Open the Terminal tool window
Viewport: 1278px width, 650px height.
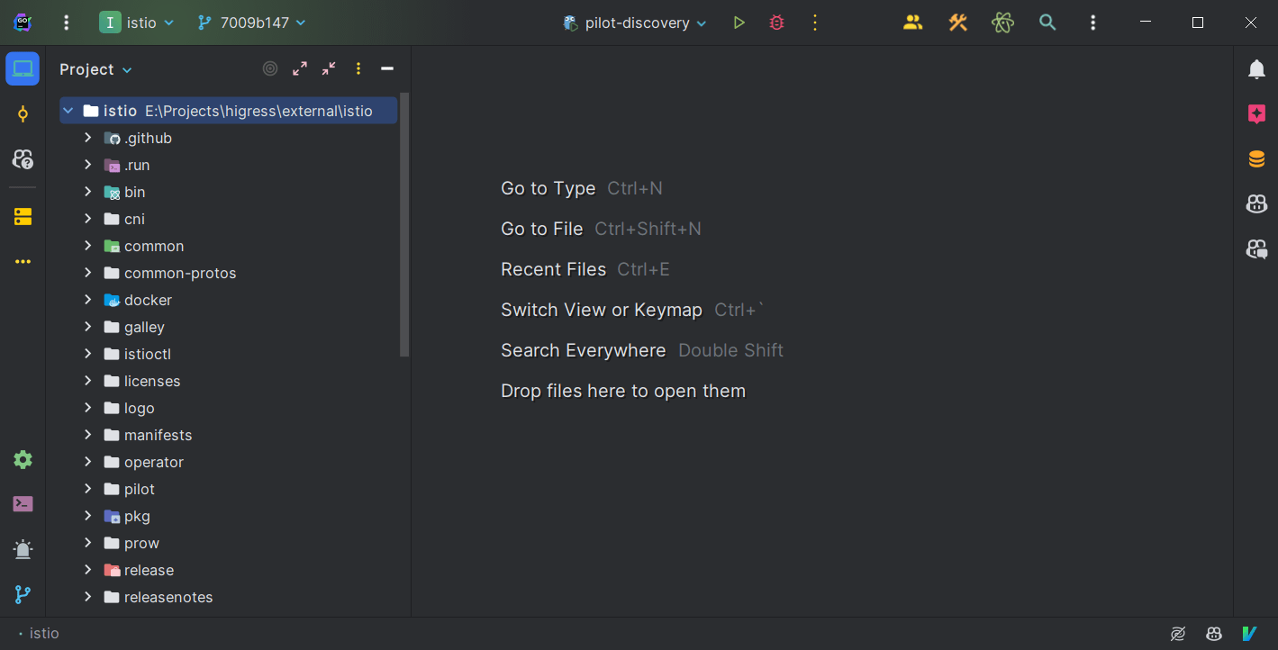pyautogui.click(x=23, y=503)
